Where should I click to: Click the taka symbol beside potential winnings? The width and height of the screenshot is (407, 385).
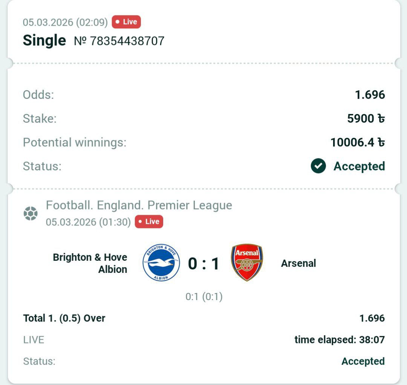(381, 142)
